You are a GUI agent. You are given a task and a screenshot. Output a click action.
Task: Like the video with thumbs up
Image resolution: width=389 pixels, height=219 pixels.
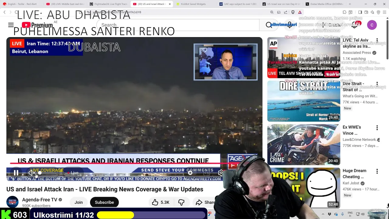pos(161,202)
